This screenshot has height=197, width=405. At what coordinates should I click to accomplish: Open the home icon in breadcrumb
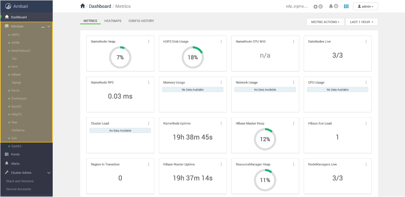pos(82,6)
